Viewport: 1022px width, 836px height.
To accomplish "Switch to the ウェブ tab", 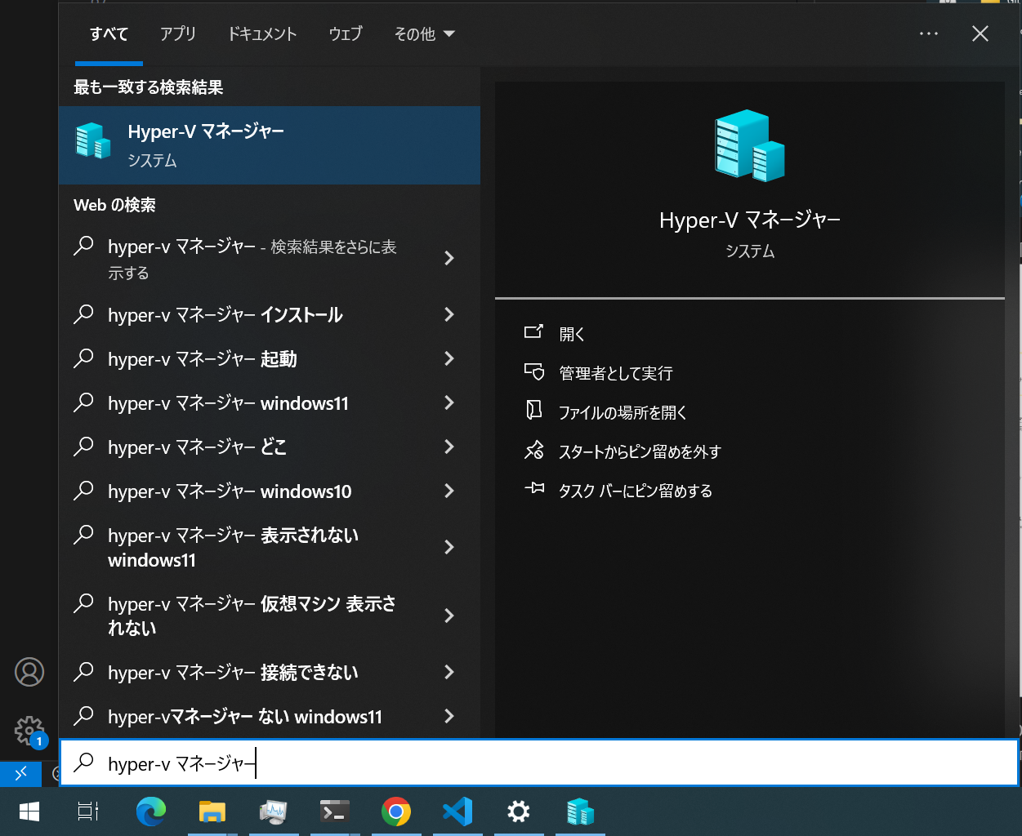I will pyautogui.click(x=345, y=34).
